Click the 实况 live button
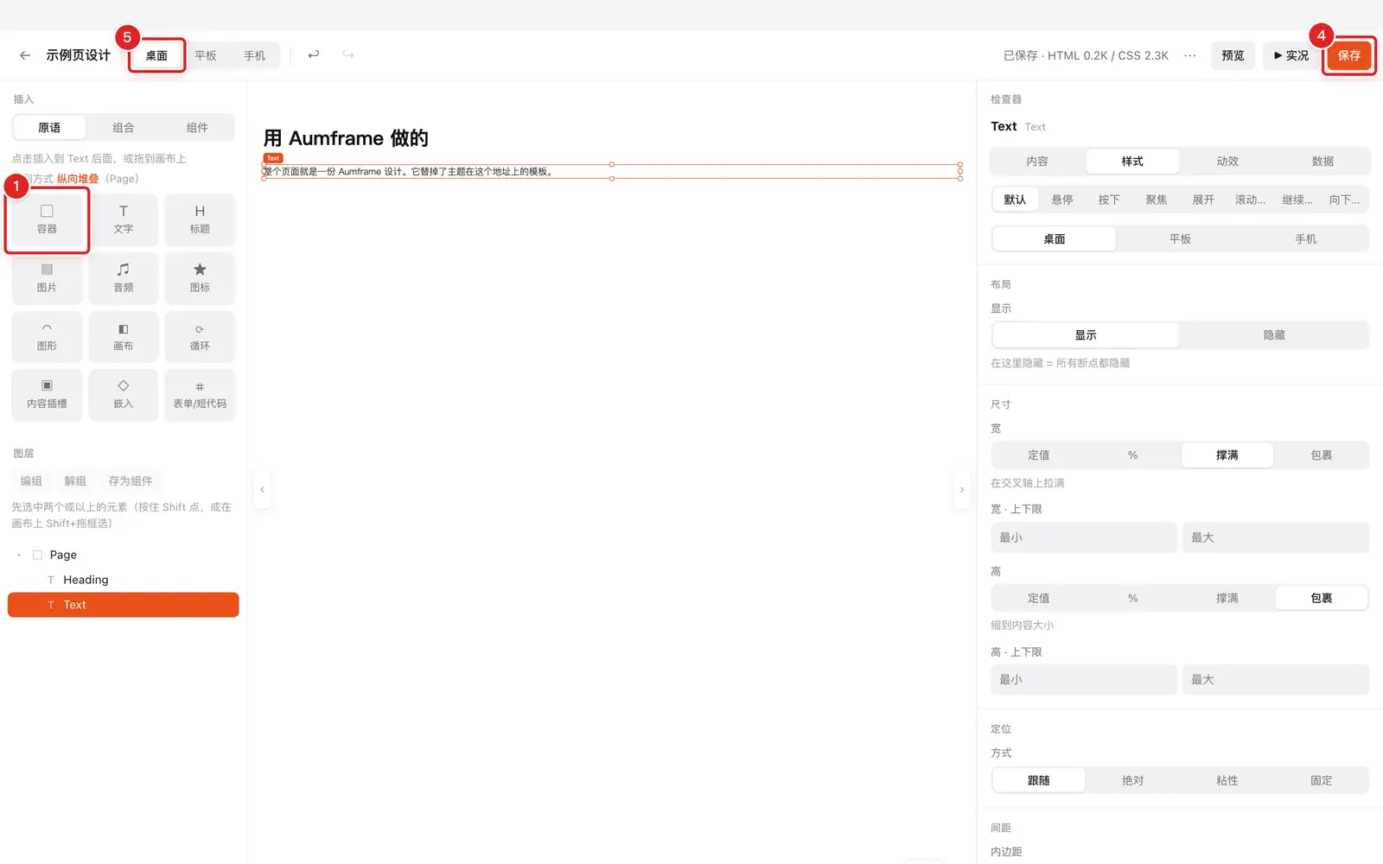The width and height of the screenshot is (1383, 864). tap(1291, 55)
